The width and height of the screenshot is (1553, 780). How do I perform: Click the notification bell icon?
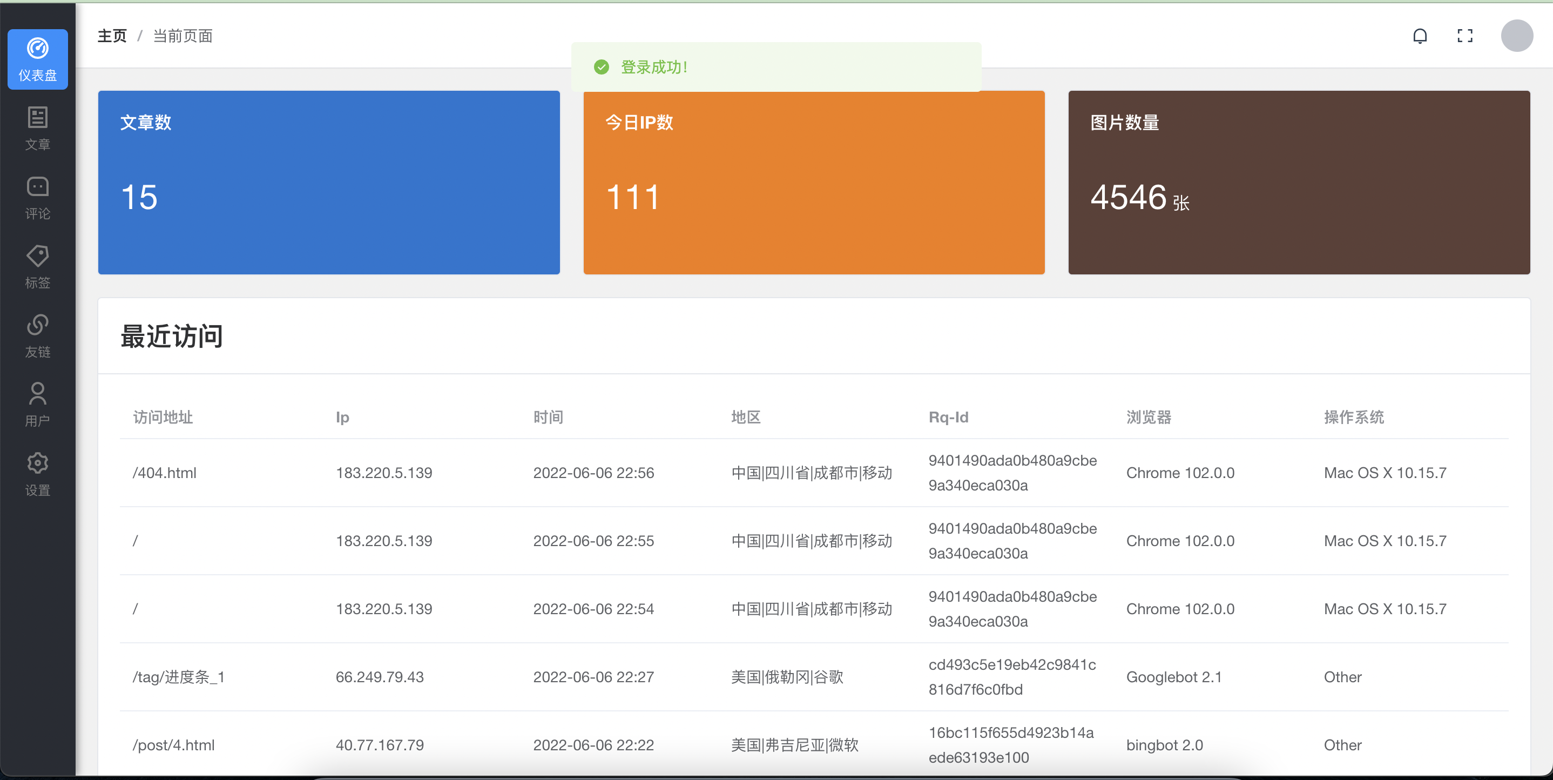pyautogui.click(x=1420, y=36)
